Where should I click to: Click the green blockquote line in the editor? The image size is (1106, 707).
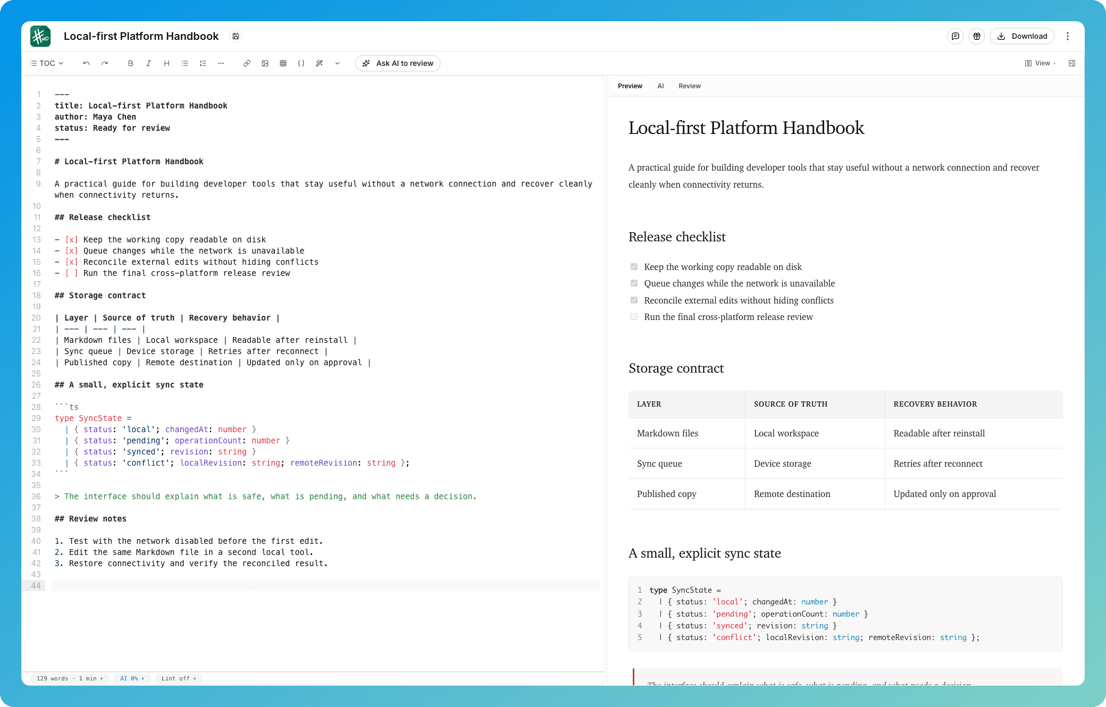265,496
